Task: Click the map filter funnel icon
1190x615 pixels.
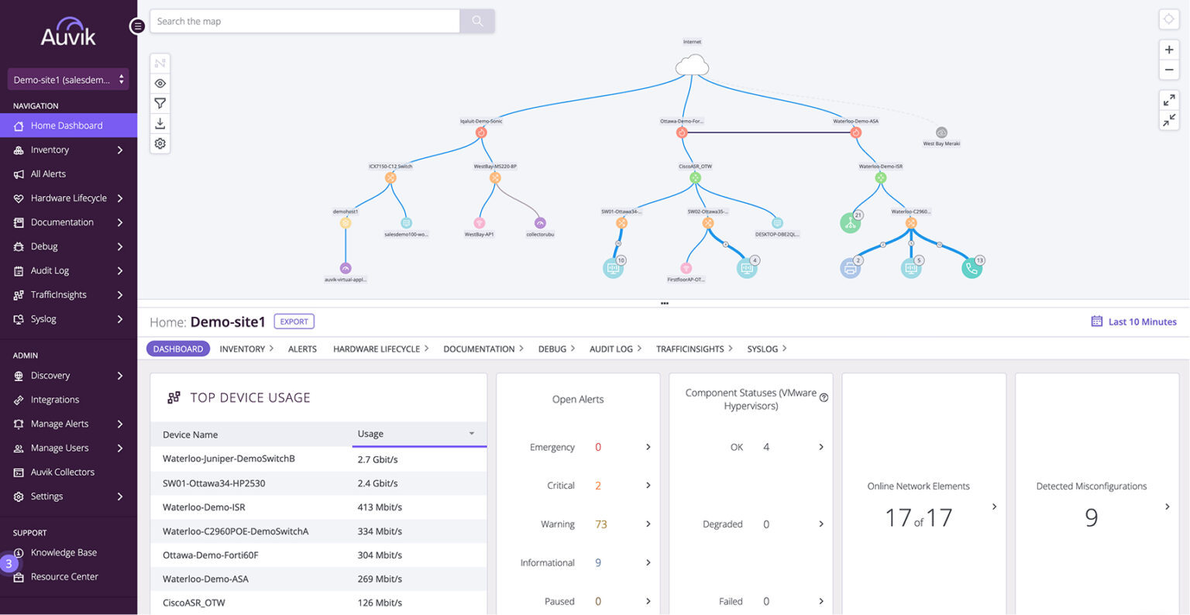Action: 160,104
